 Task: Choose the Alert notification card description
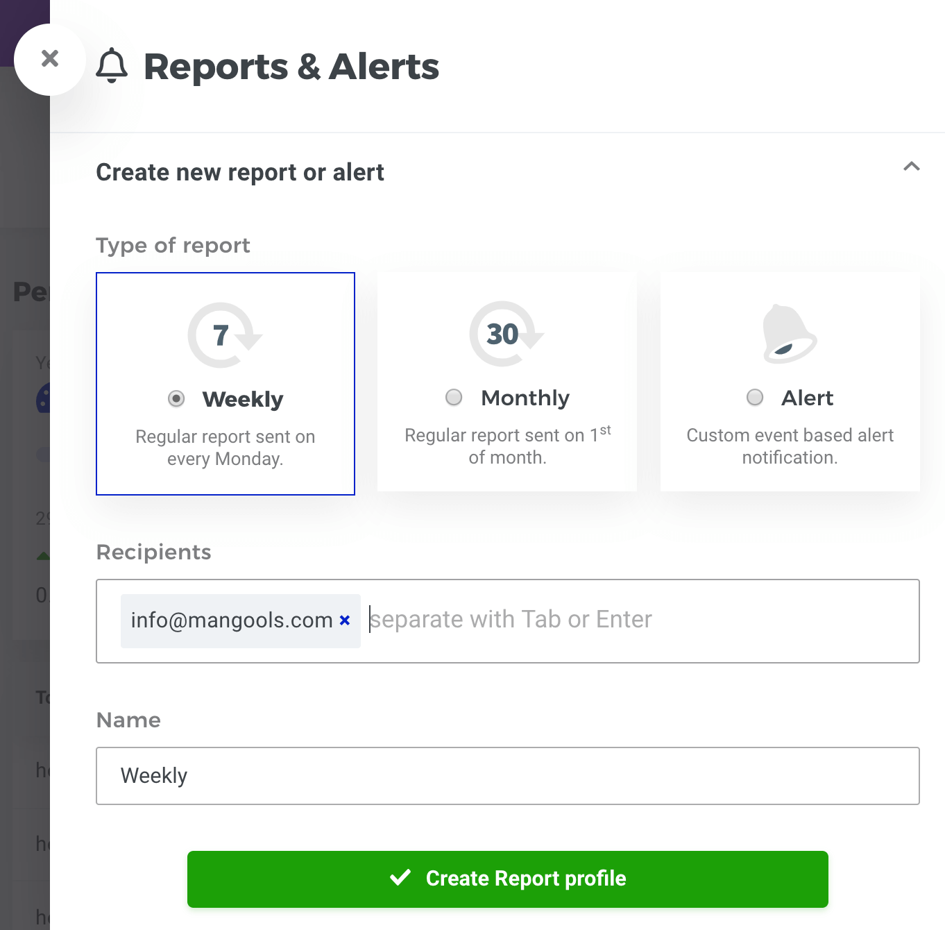pos(790,446)
